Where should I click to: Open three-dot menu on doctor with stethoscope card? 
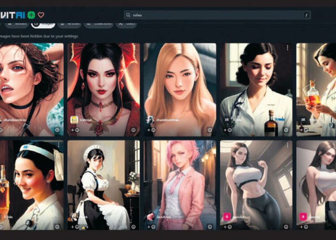point(287,48)
